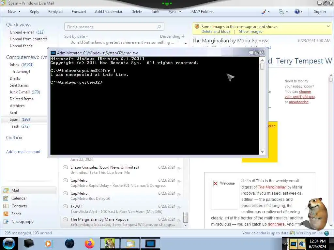Click the taskbar clock showing 12:34 PM
Viewport: 334px width, 250px height.
point(317,241)
